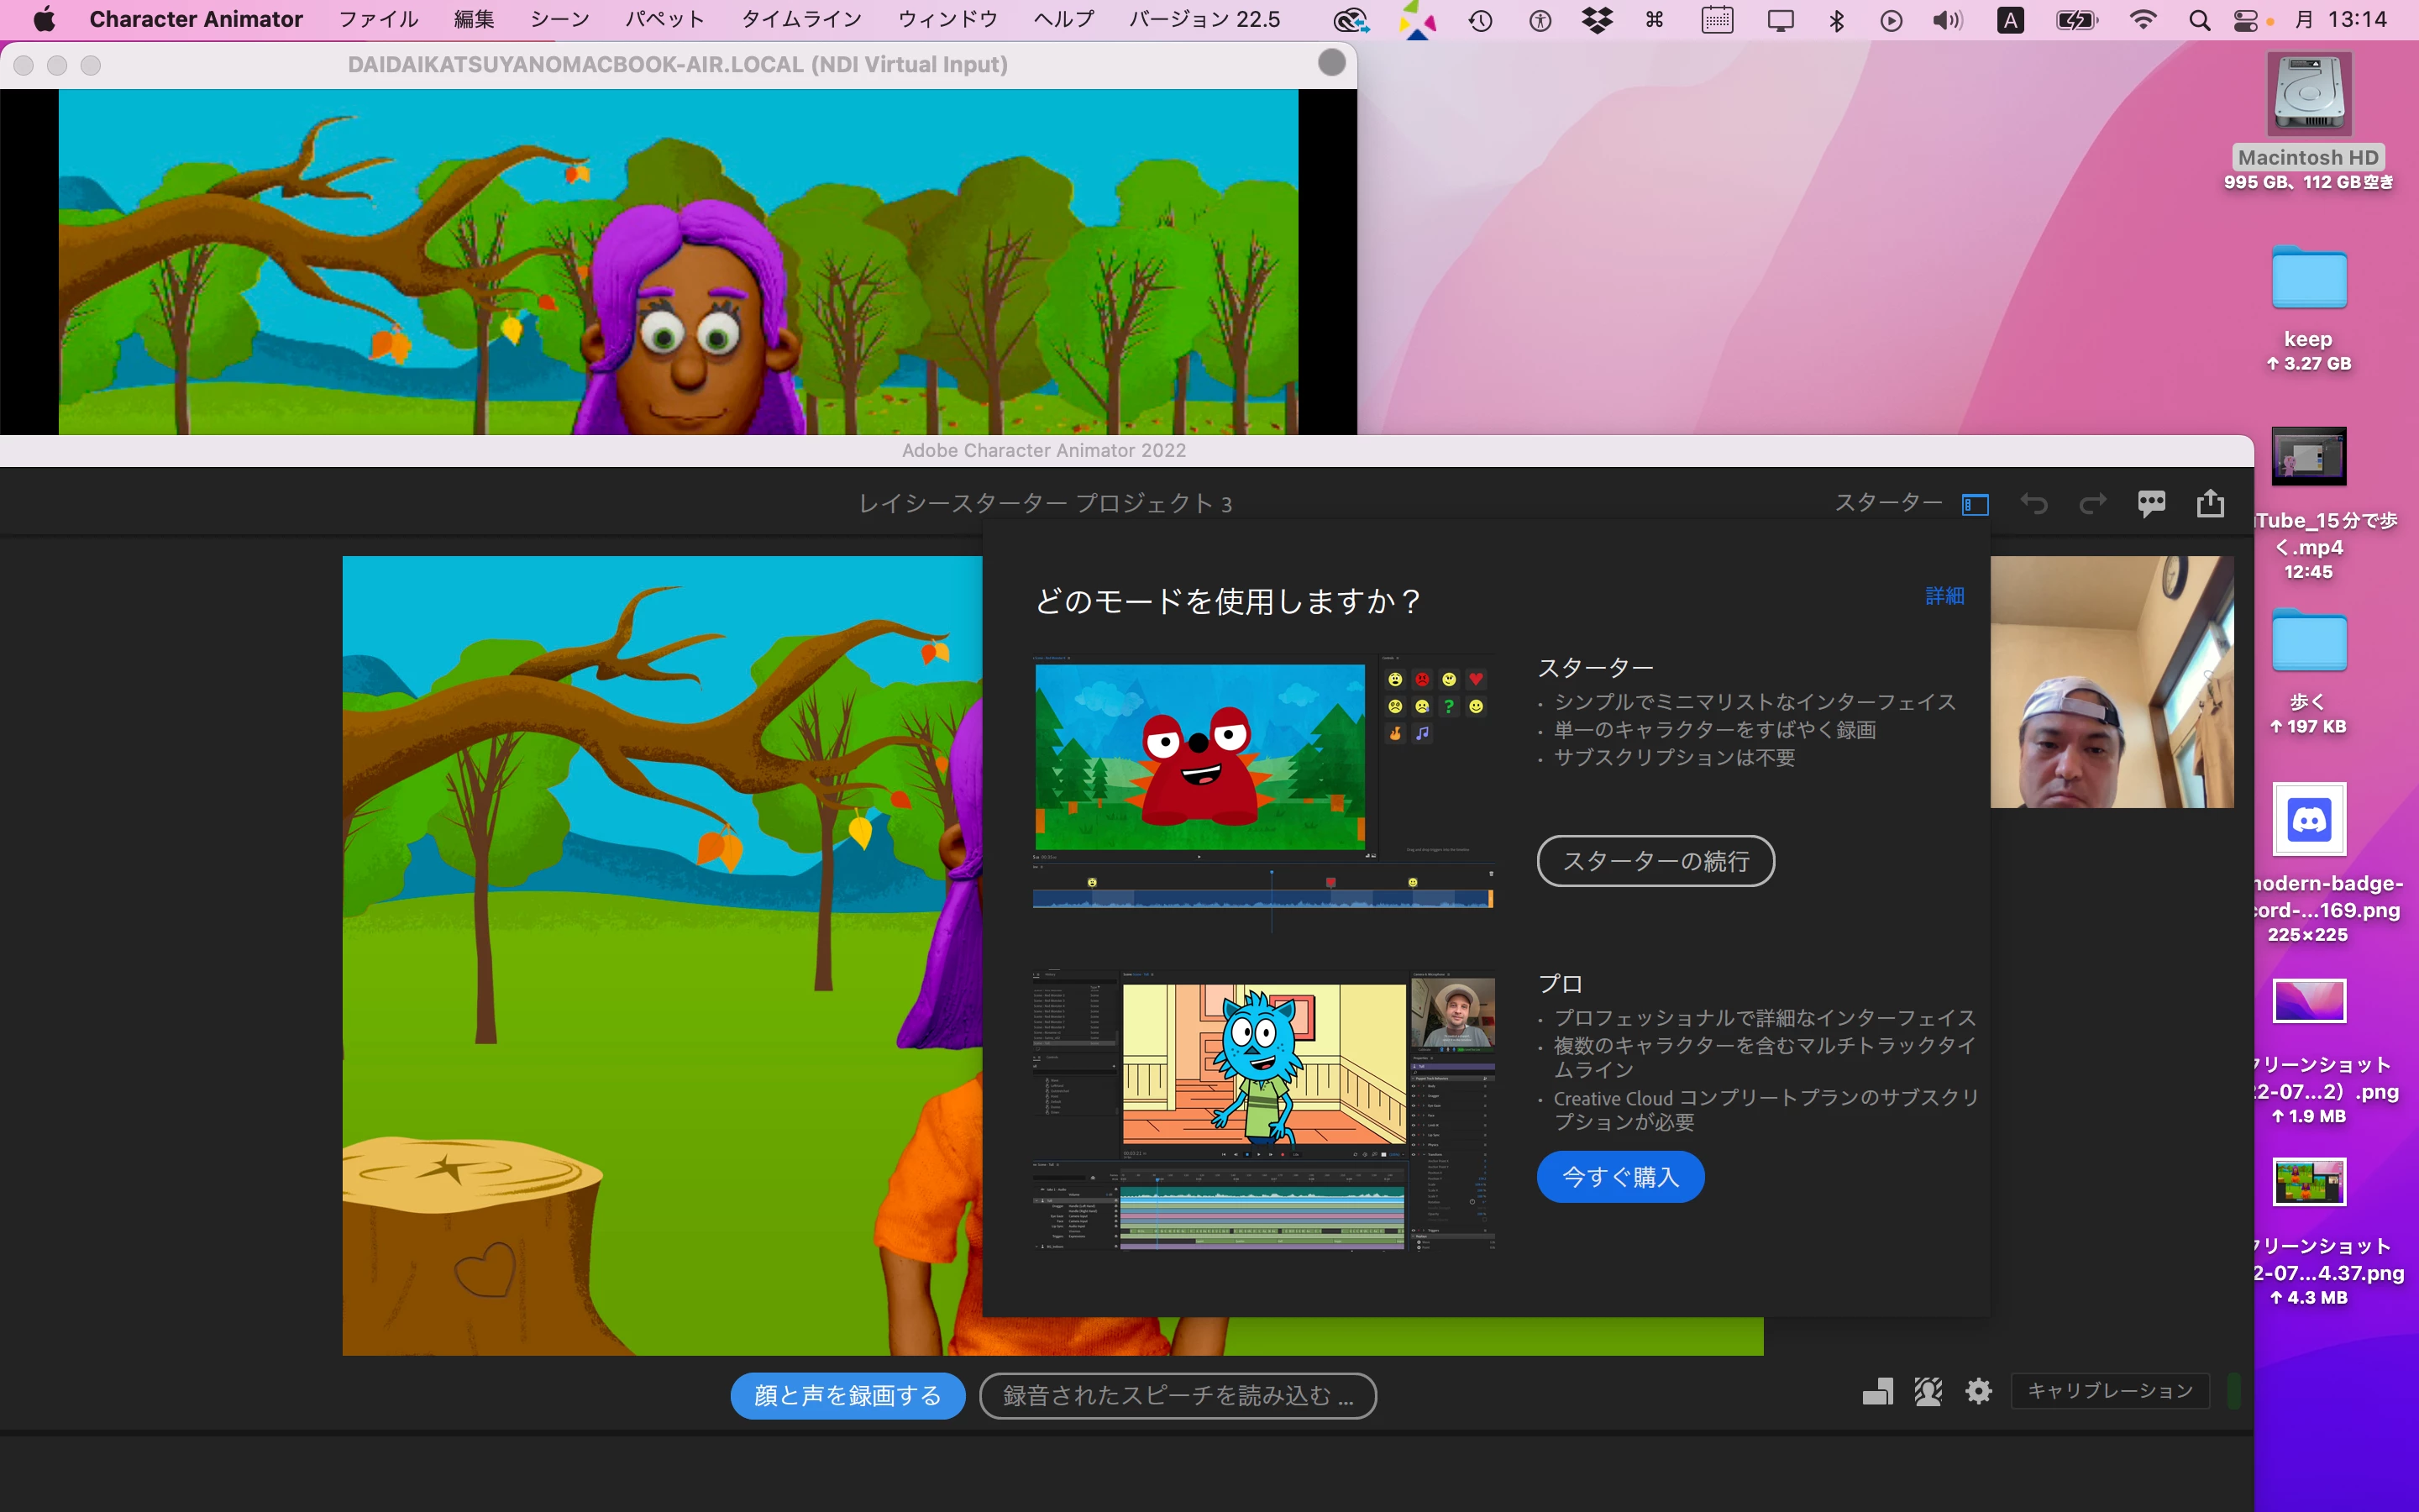Image resolution: width=2419 pixels, height=1512 pixels.
Task: Click the Pro mode preview thumbnail
Action: pyautogui.click(x=1263, y=1110)
